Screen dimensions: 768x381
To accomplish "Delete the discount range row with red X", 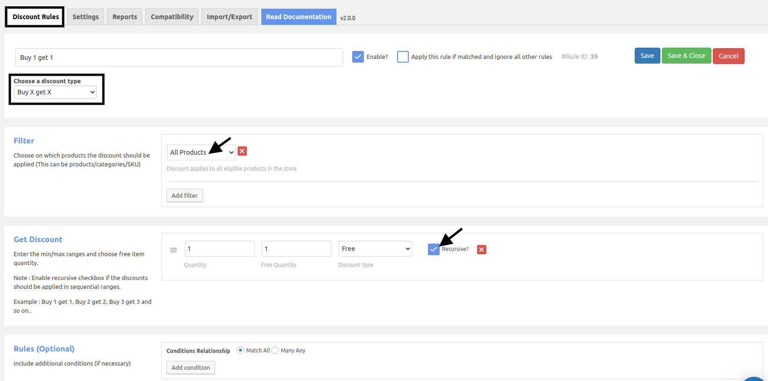I will (482, 250).
